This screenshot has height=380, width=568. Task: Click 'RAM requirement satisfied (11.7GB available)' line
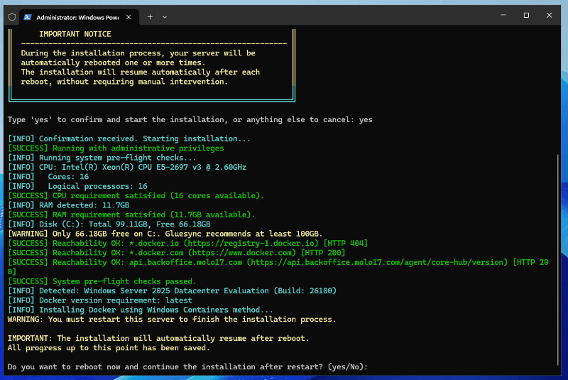[131, 215]
